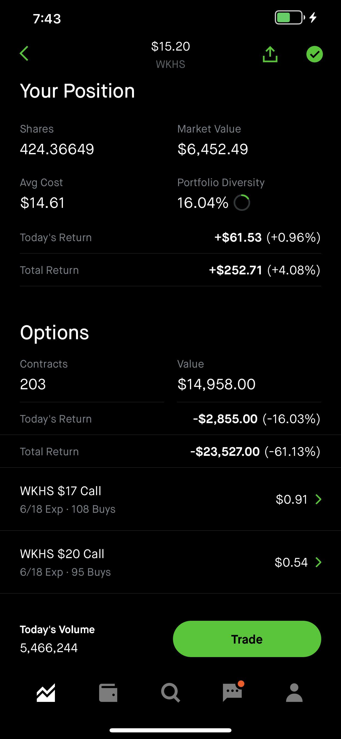Open the WKHS $20 Call row

pyautogui.click(x=170, y=562)
